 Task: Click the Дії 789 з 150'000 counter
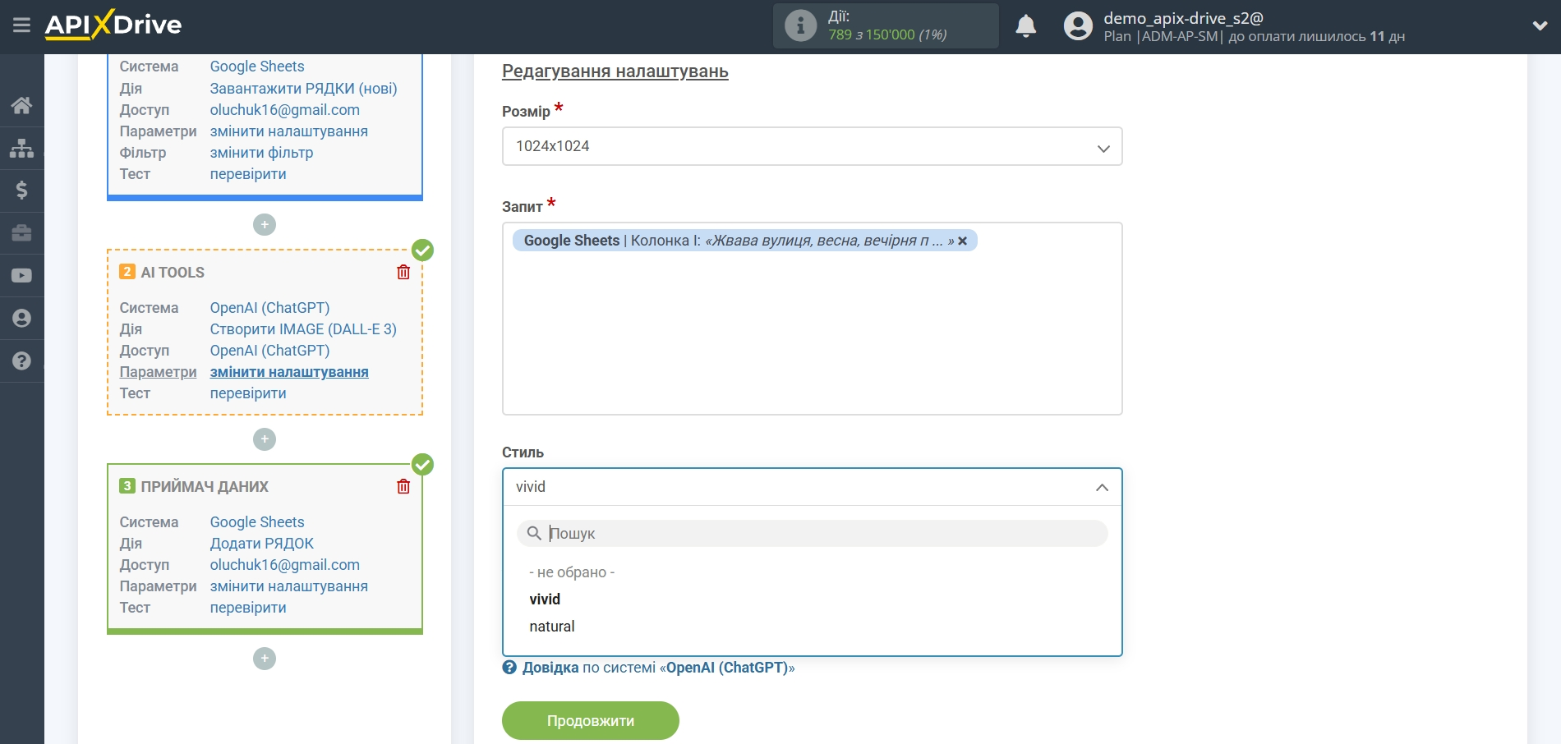coord(887,25)
